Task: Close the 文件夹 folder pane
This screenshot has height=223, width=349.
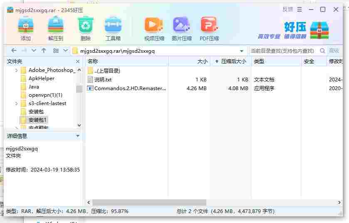Action: point(78,61)
